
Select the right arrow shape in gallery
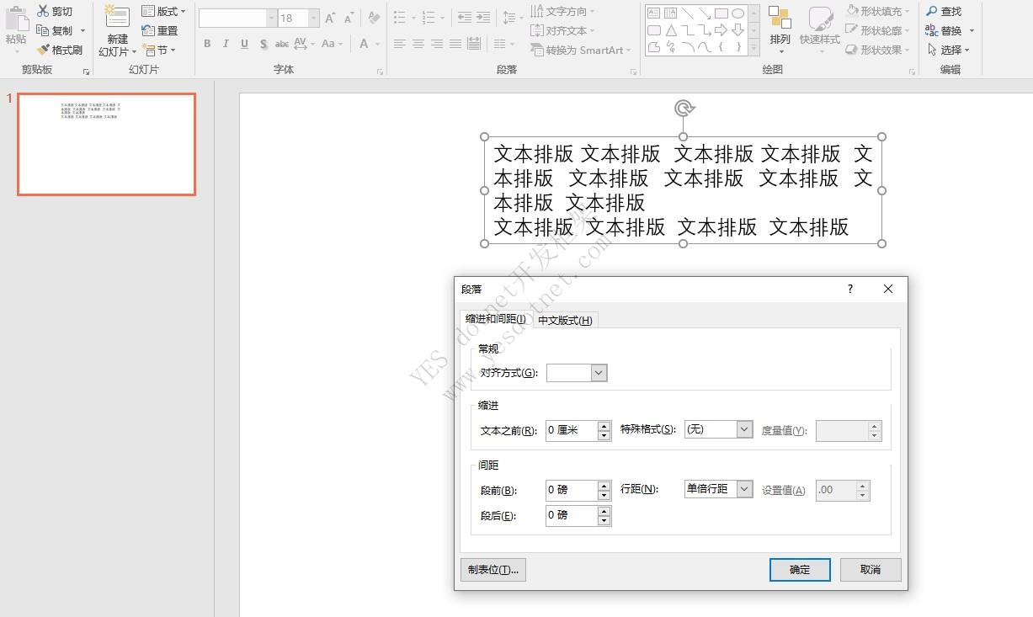coord(721,30)
